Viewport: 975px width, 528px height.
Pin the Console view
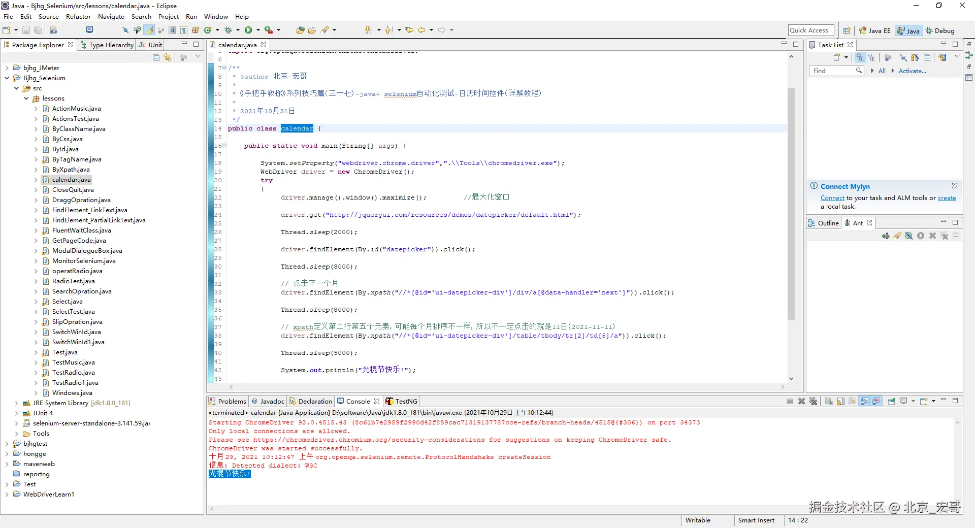[891, 402]
